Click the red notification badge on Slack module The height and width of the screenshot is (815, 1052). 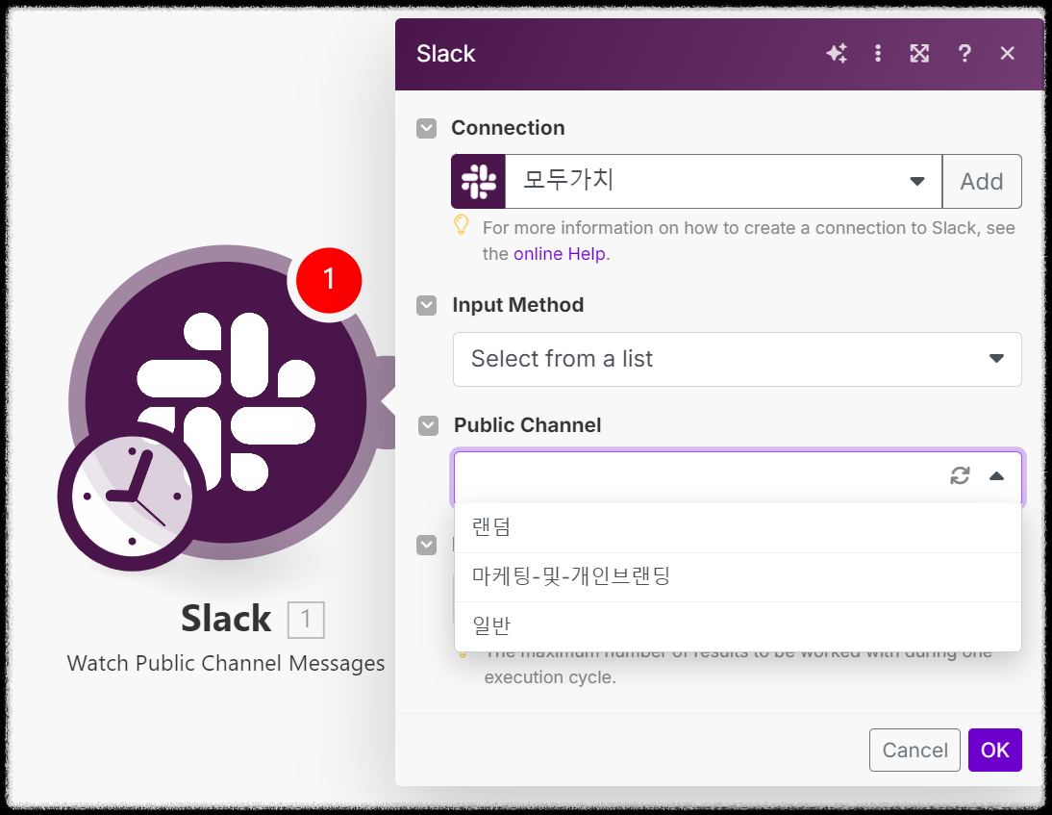pos(328,280)
